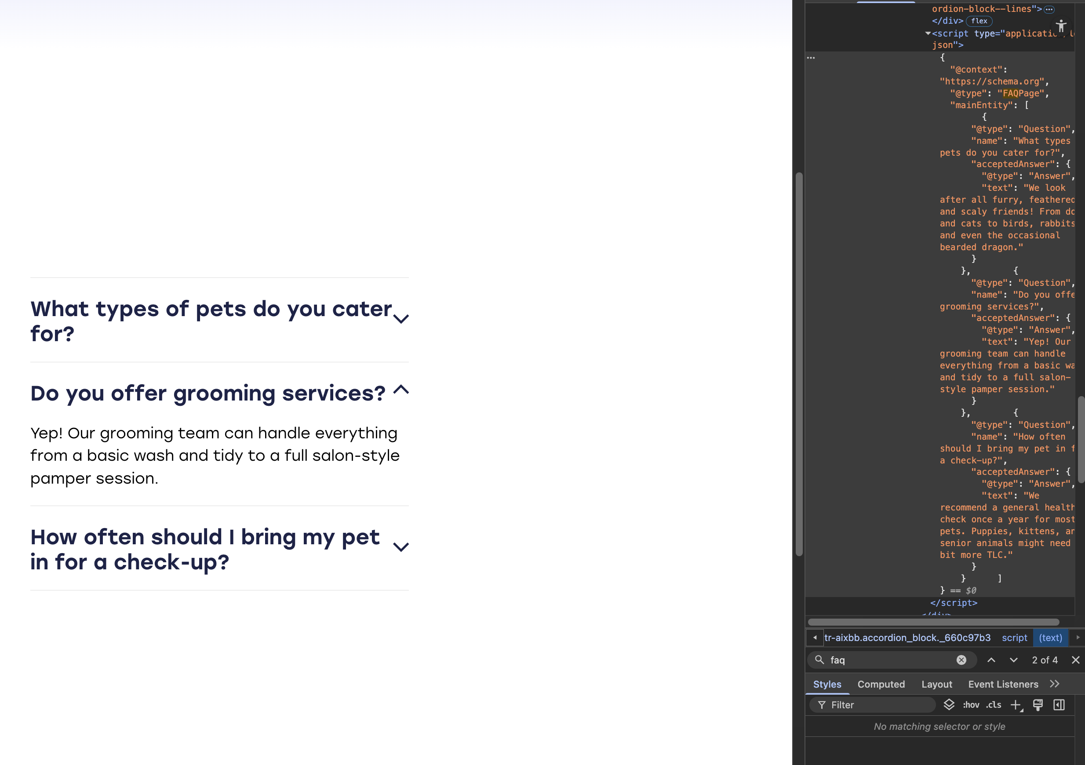Jump to previous match with up arrow
The height and width of the screenshot is (765, 1085).
(991, 659)
